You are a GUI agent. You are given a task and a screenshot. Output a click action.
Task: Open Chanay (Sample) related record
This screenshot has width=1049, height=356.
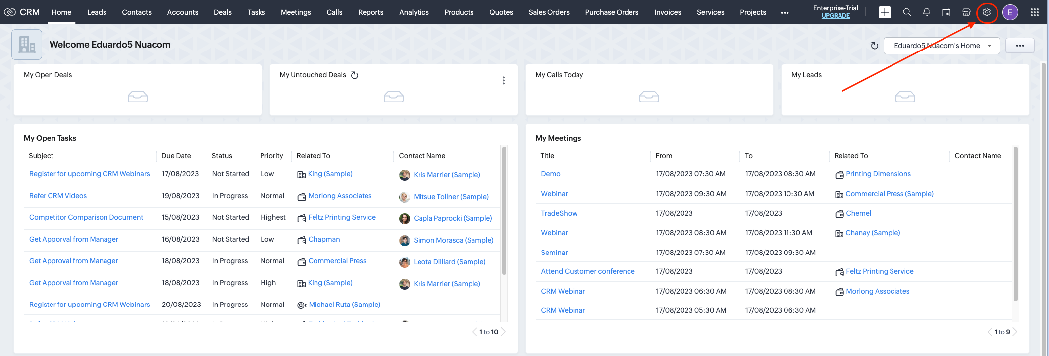[873, 233]
